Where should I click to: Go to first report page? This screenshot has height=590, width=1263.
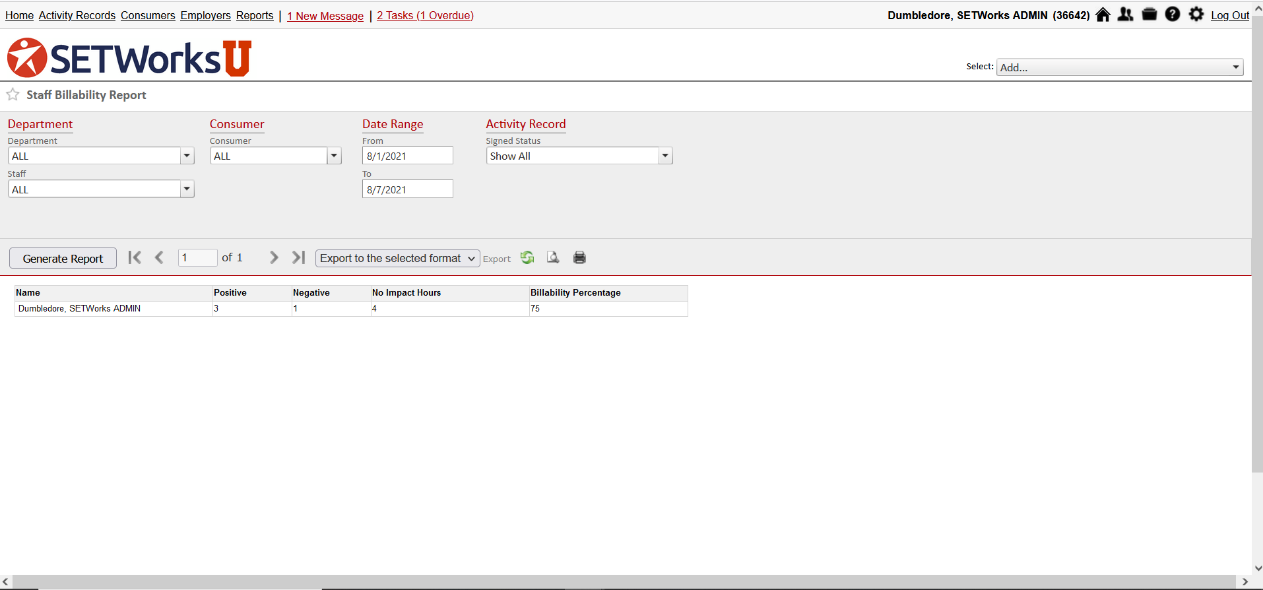(135, 257)
